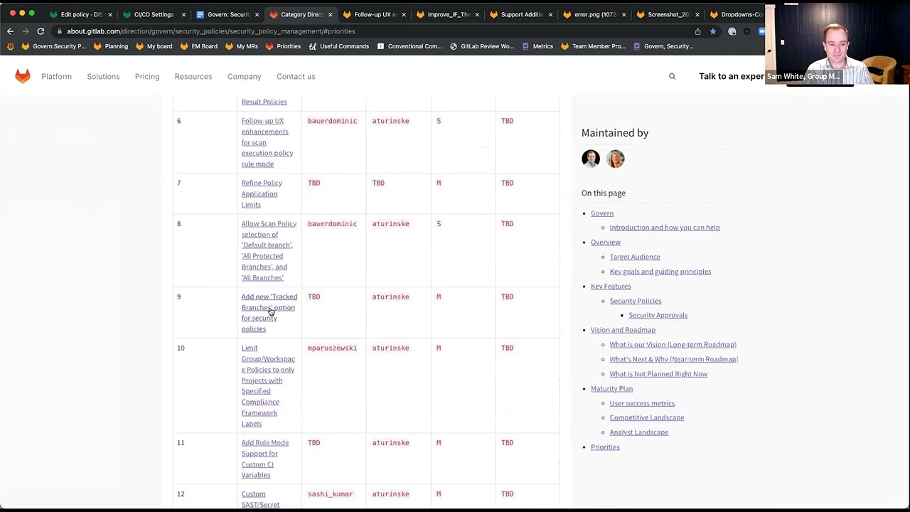Reload the page with refresh icon
The width and height of the screenshot is (910, 512).
[41, 31]
